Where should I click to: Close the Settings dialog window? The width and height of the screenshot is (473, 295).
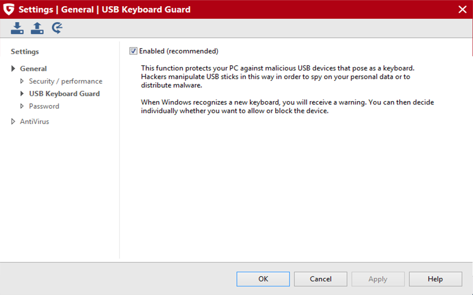[463, 9]
